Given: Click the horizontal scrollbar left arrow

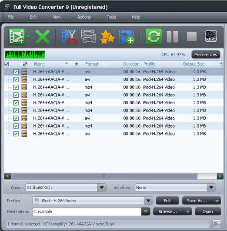Looking at the screenshot, I should 7,176.
